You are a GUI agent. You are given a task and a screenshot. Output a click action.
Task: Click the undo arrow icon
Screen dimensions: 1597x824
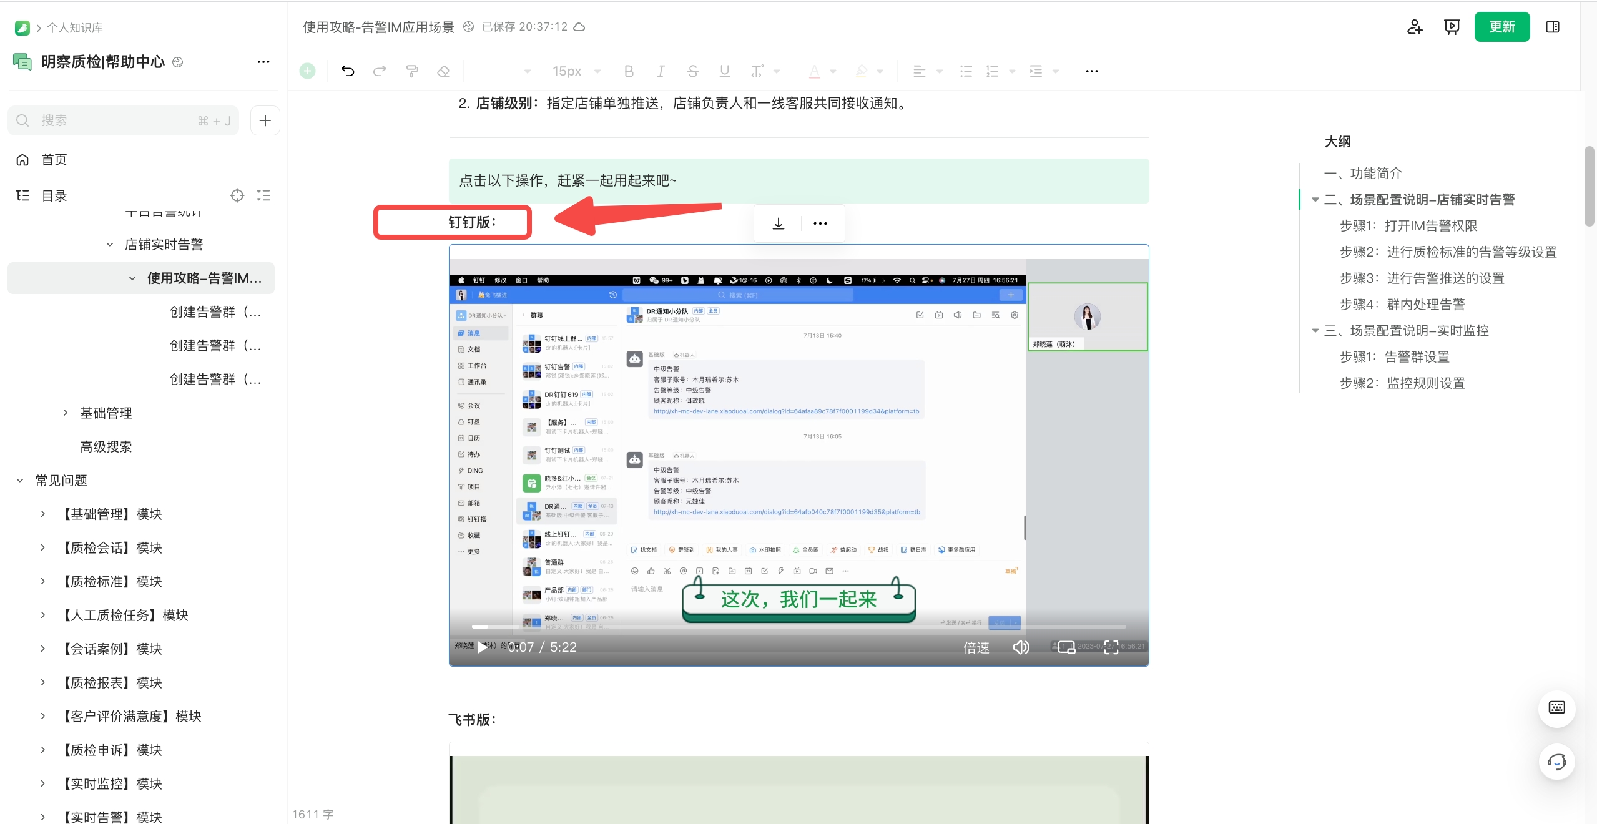click(x=348, y=71)
